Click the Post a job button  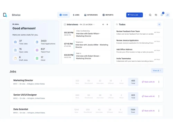pos(133,15)
